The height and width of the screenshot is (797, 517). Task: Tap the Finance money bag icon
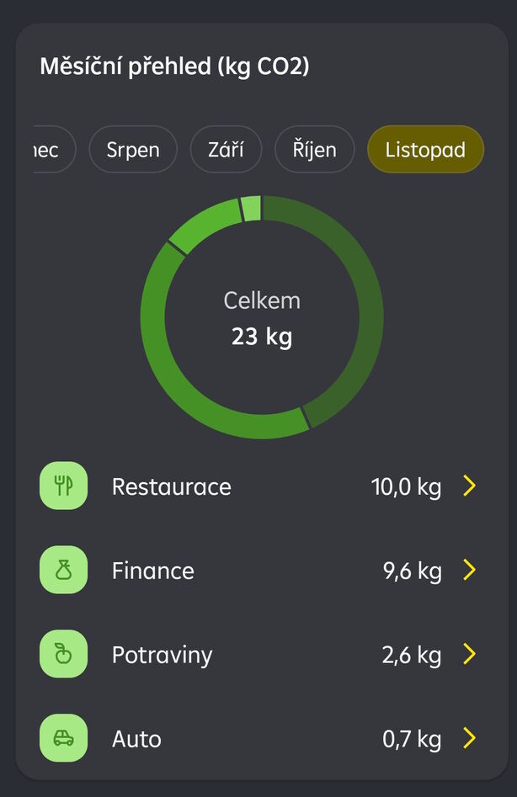click(x=63, y=570)
